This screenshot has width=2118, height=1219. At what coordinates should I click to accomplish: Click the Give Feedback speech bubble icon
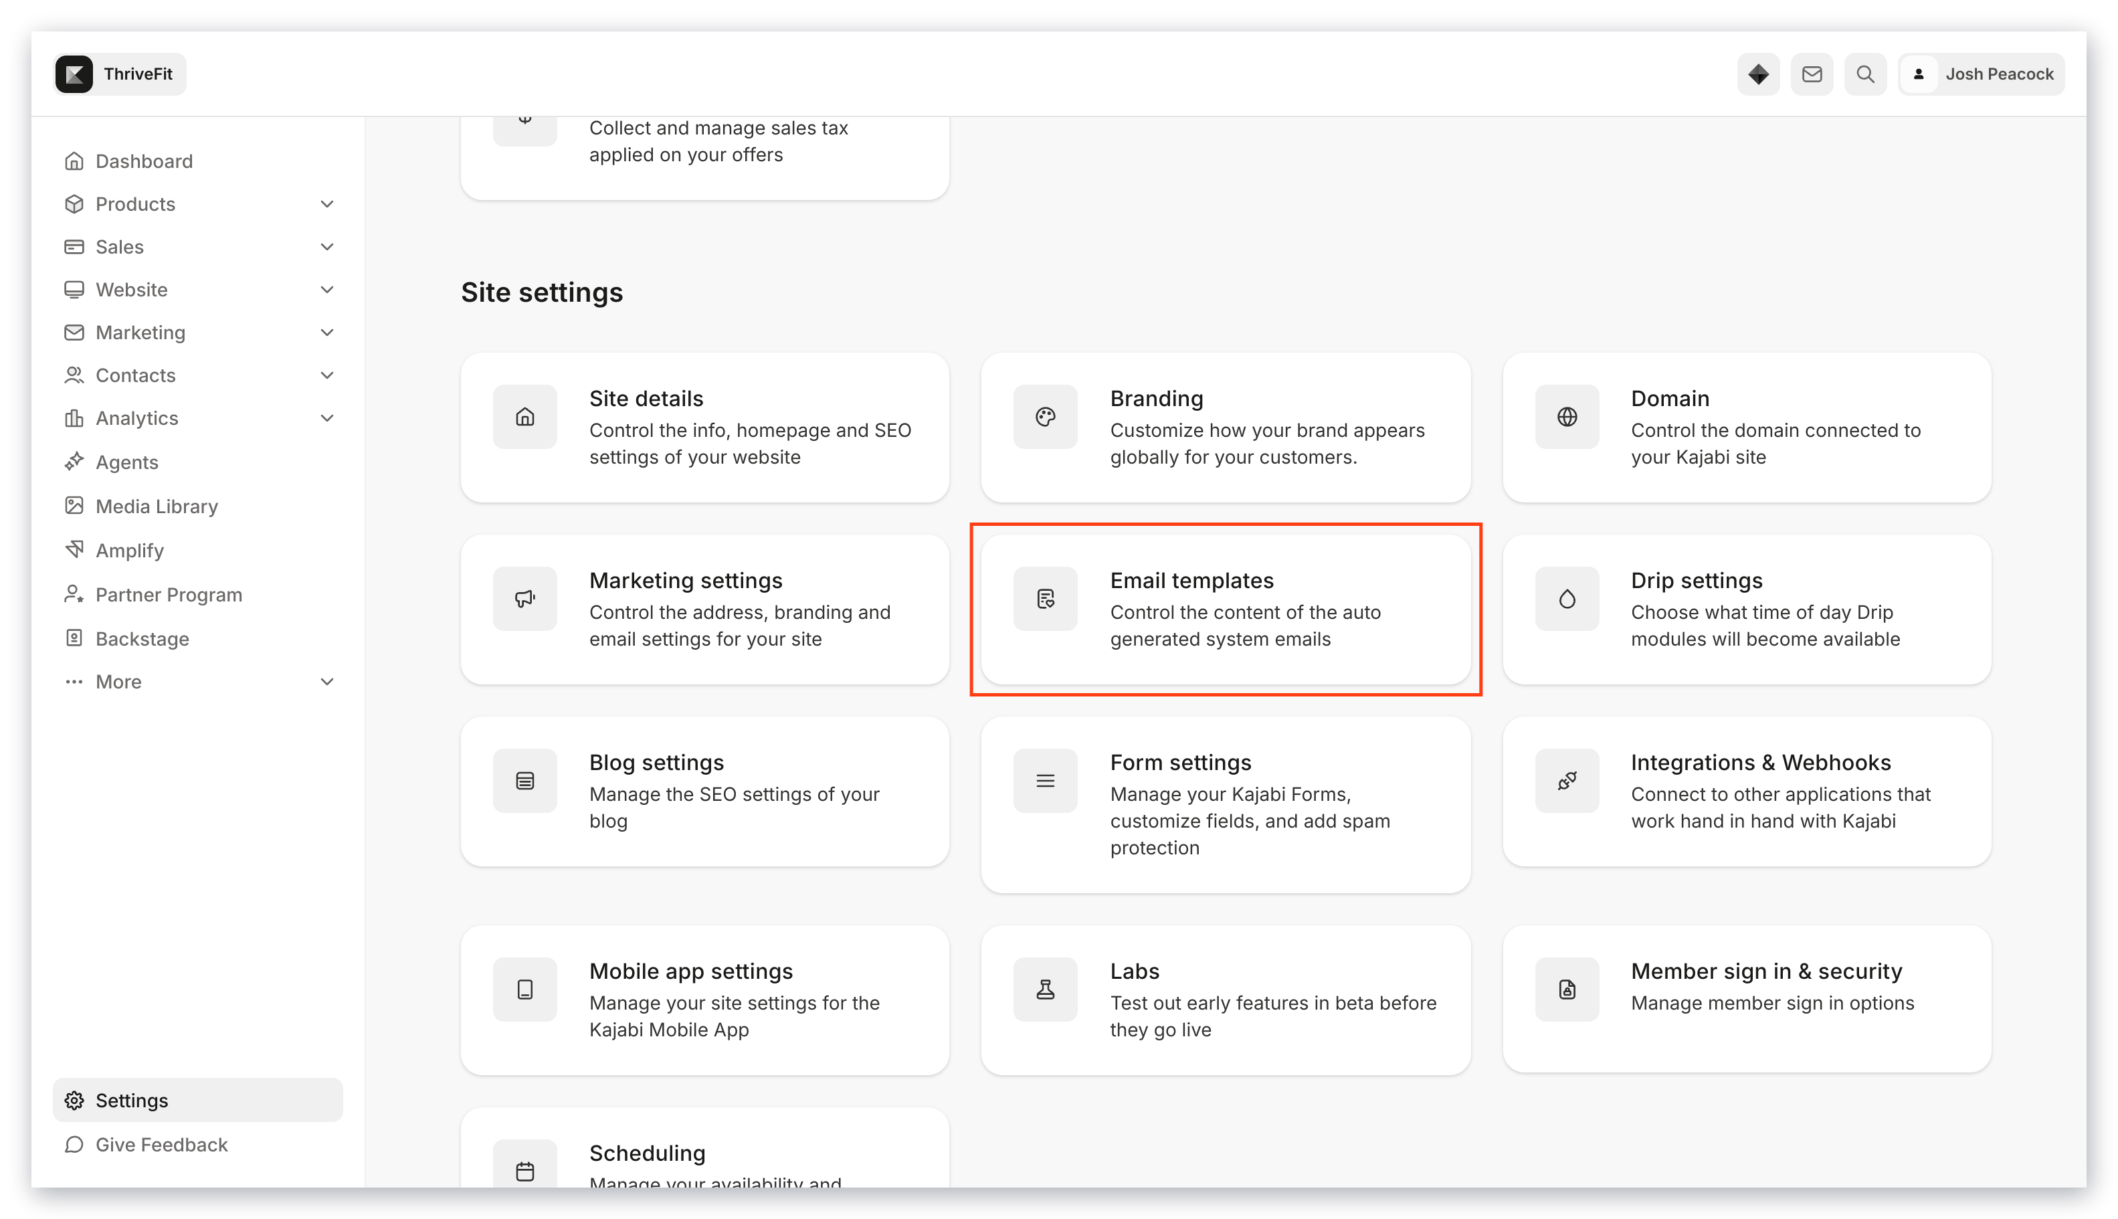(74, 1145)
